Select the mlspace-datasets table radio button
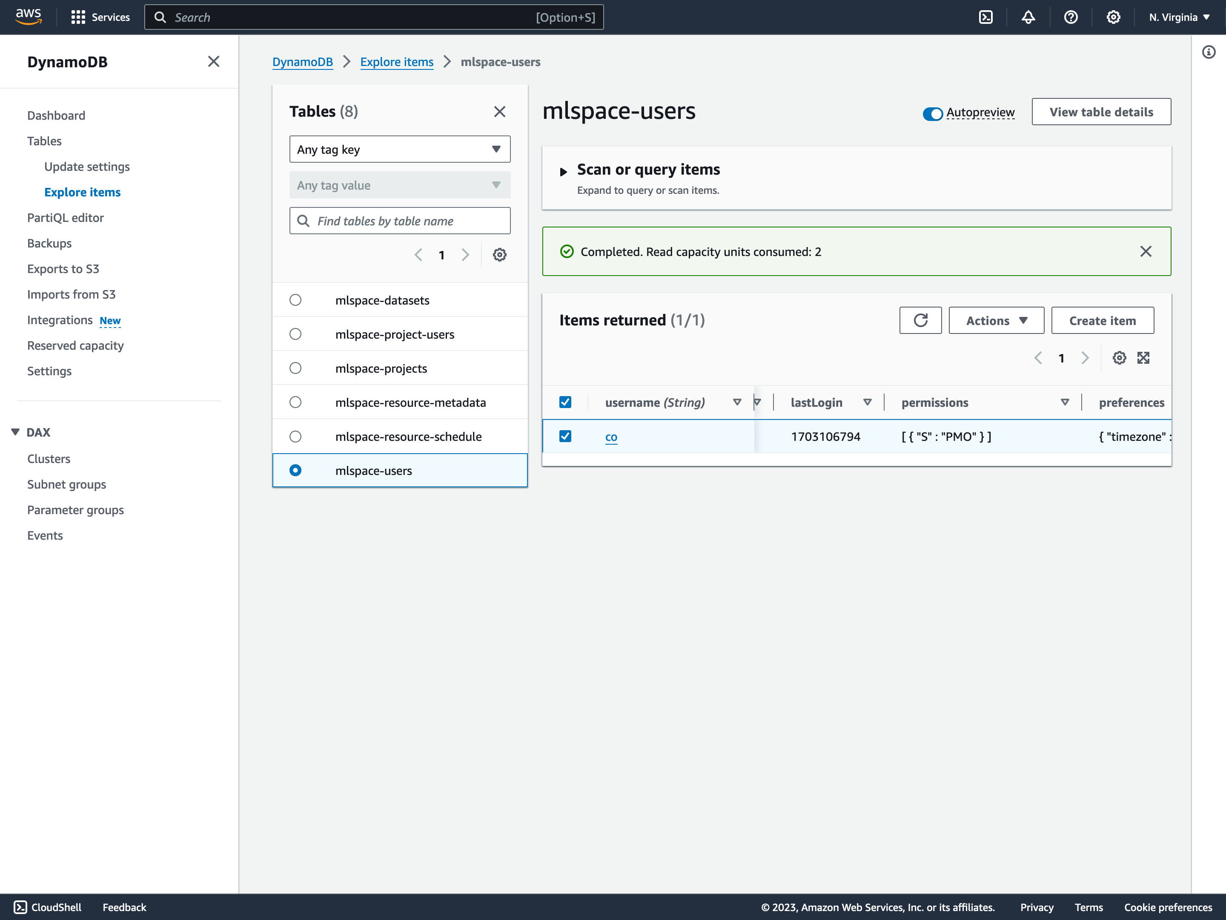 [x=295, y=300]
